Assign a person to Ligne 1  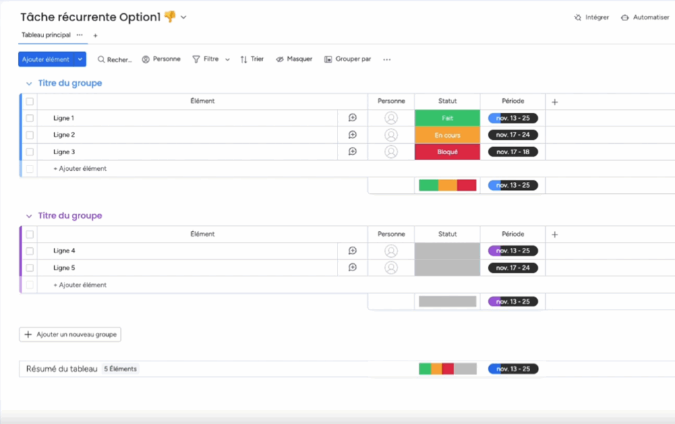(x=391, y=118)
